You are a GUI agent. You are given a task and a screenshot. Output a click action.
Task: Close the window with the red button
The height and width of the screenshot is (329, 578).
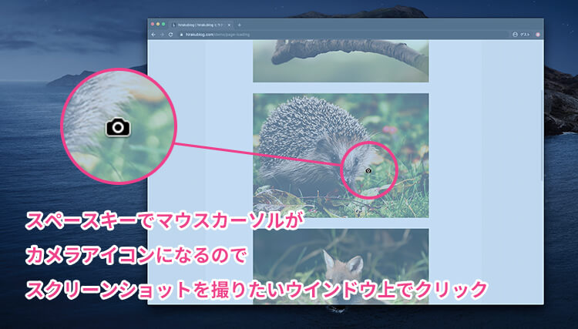pyautogui.click(x=153, y=25)
